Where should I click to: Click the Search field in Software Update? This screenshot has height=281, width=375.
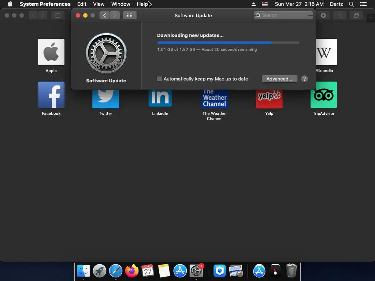[283, 15]
